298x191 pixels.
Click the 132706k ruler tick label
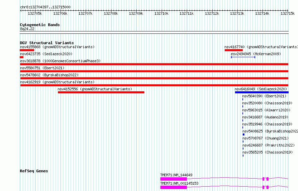click(60, 13)
